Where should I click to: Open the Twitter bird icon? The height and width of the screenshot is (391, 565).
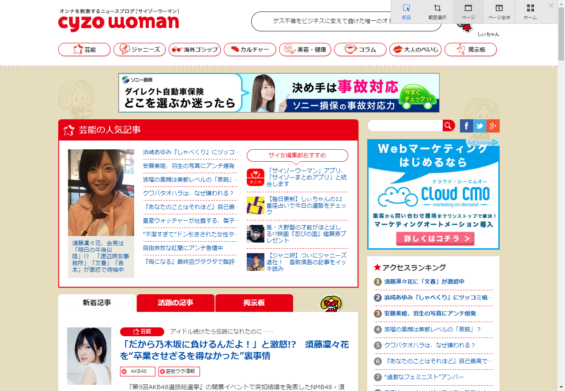pos(480,126)
